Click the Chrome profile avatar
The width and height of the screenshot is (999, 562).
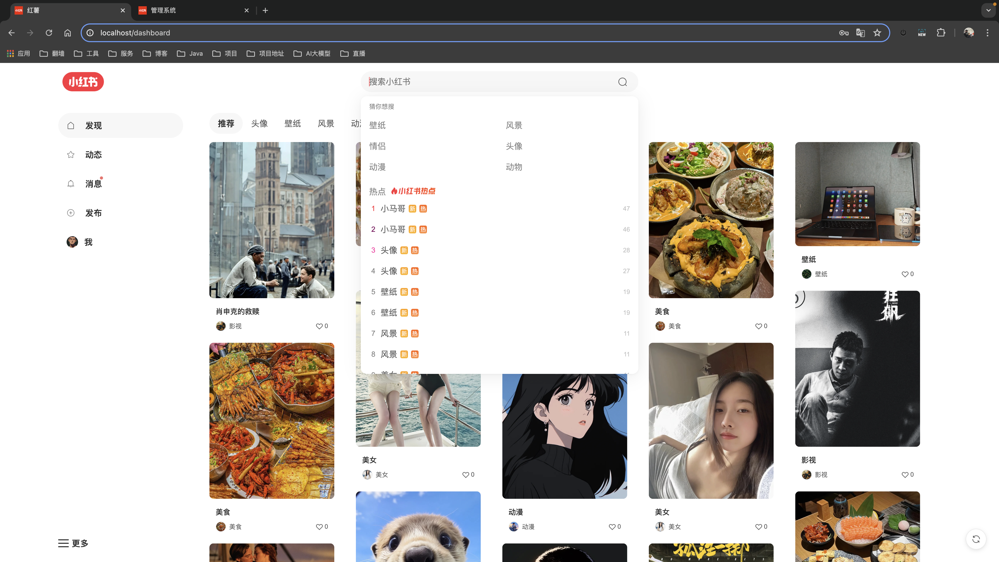969,33
